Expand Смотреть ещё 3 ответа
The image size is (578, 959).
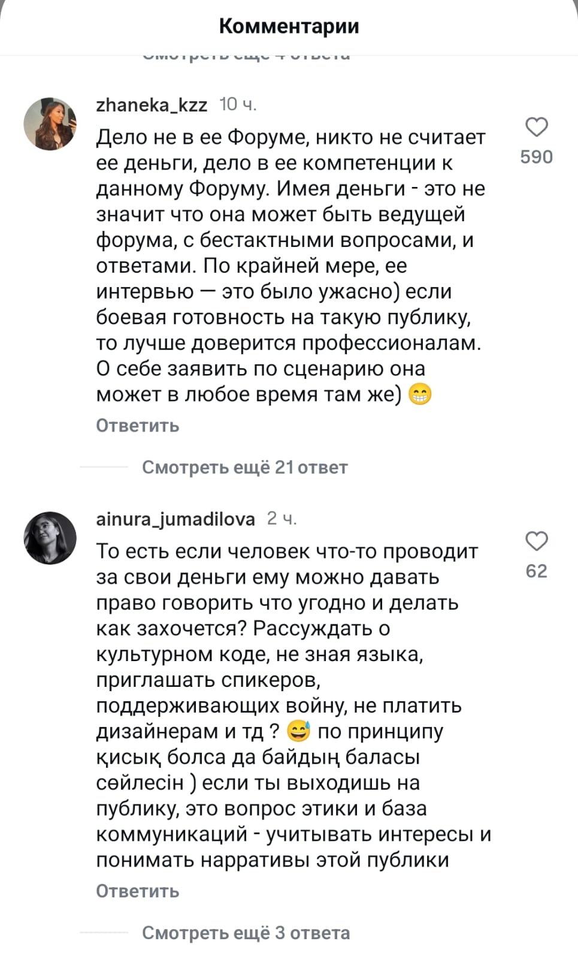pyautogui.click(x=246, y=933)
